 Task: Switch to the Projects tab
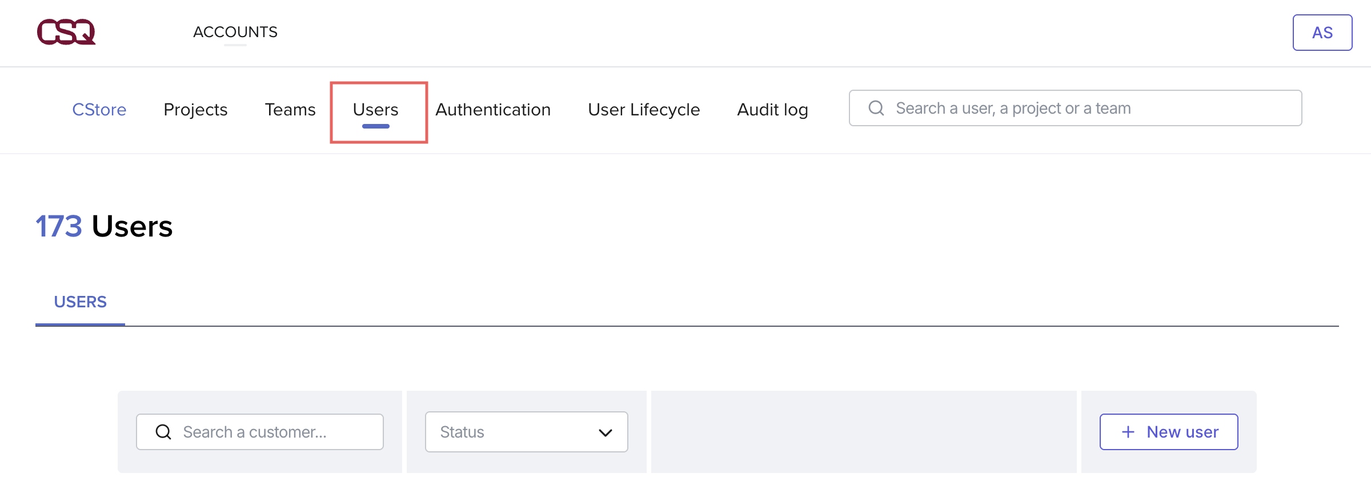tap(195, 109)
